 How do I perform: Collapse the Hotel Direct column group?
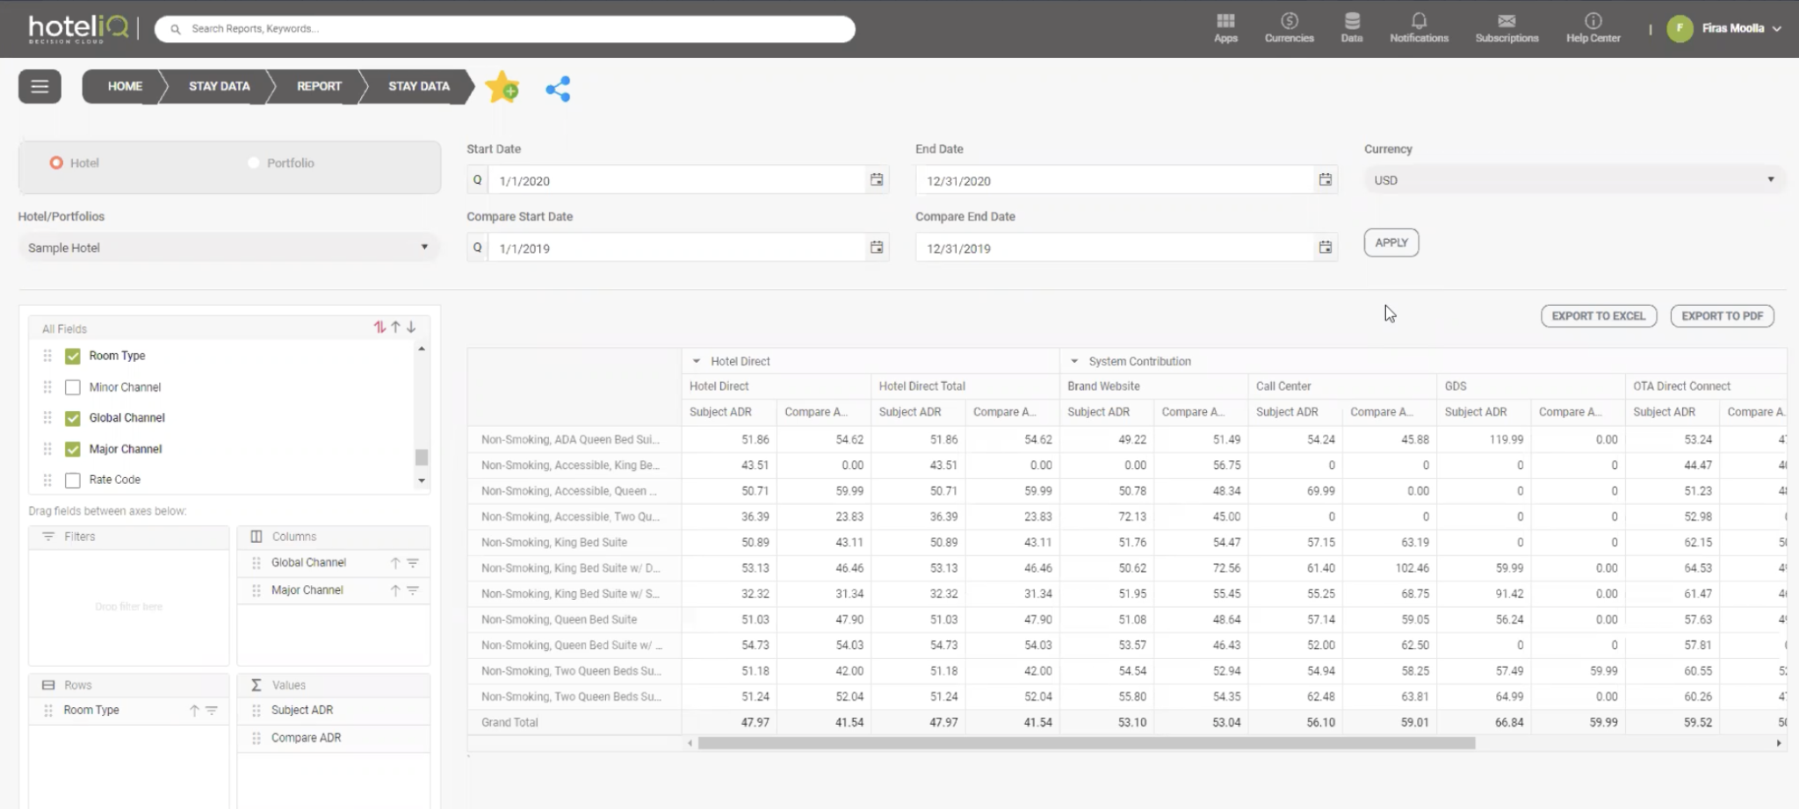tap(697, 361)
